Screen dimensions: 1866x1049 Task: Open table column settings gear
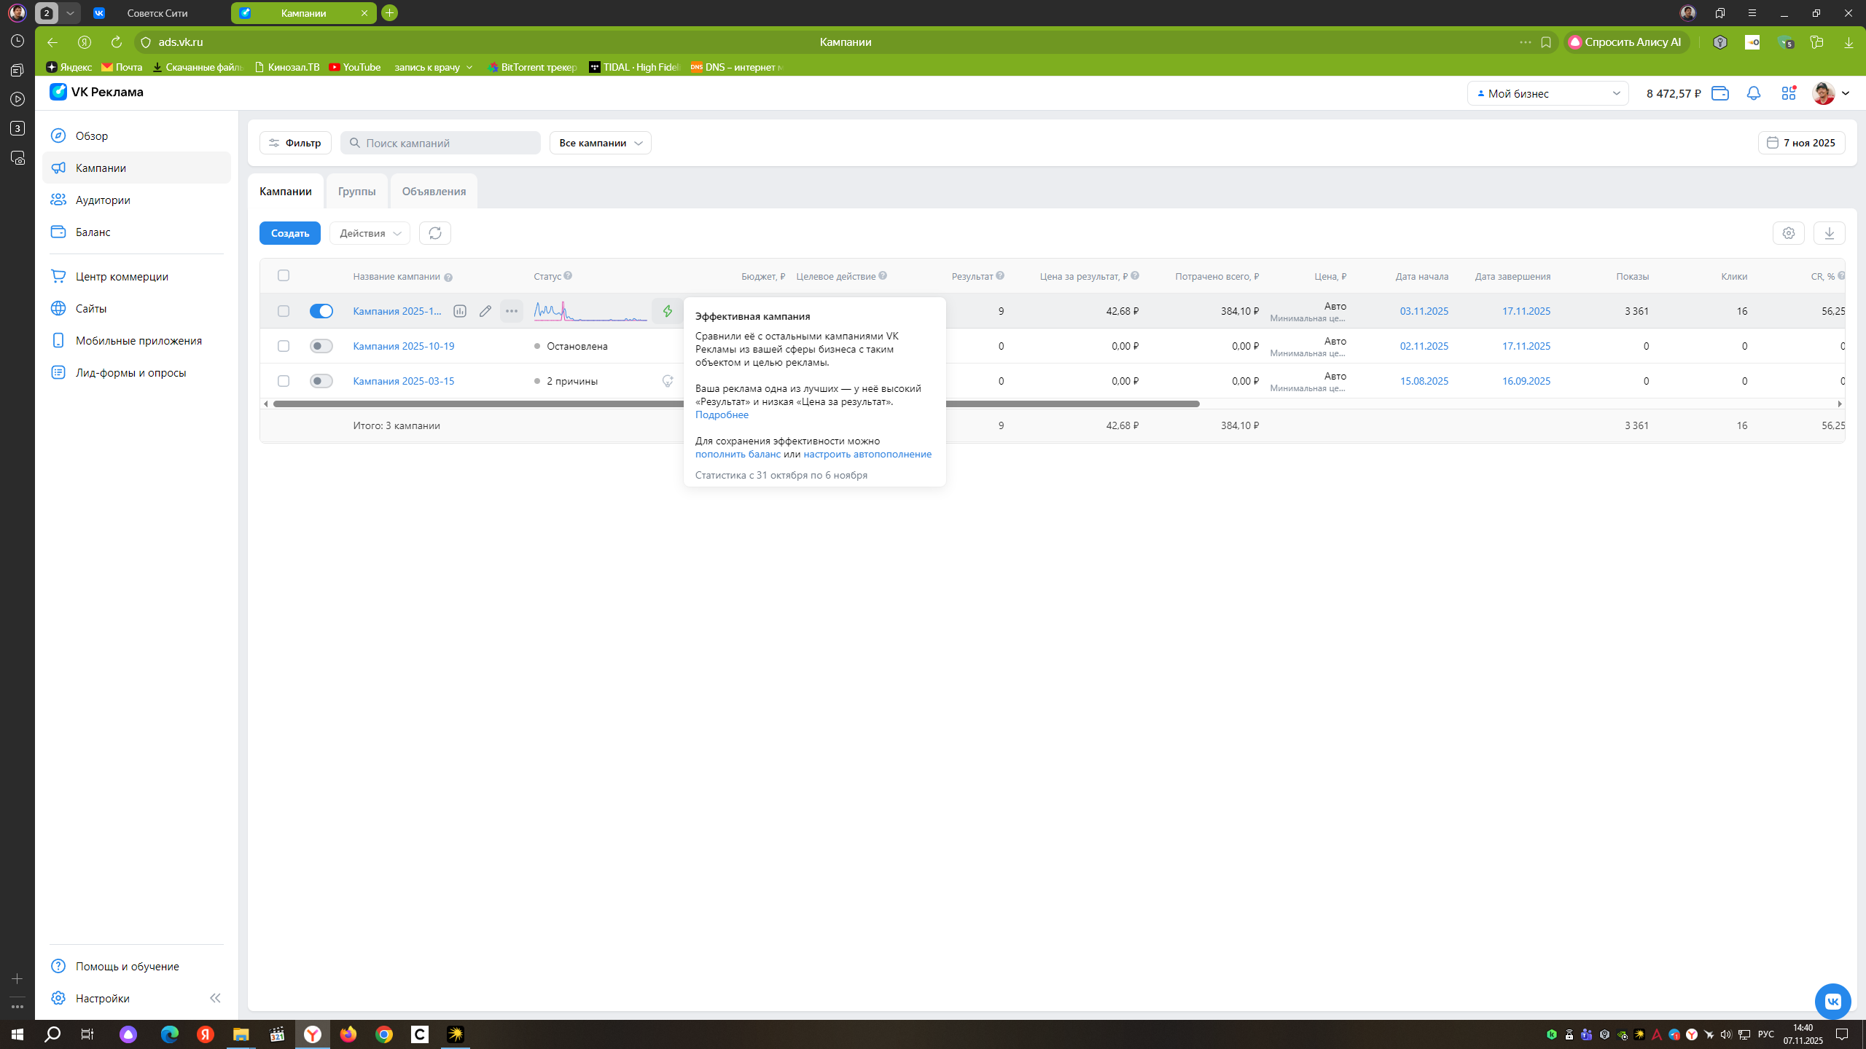coord(1788,233)
